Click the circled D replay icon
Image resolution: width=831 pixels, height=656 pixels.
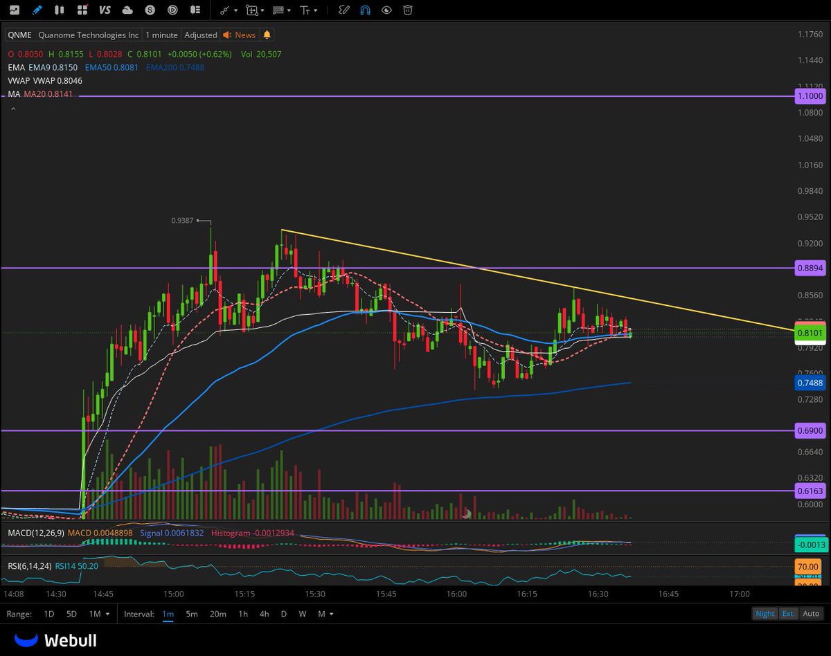tap(173, 10)
